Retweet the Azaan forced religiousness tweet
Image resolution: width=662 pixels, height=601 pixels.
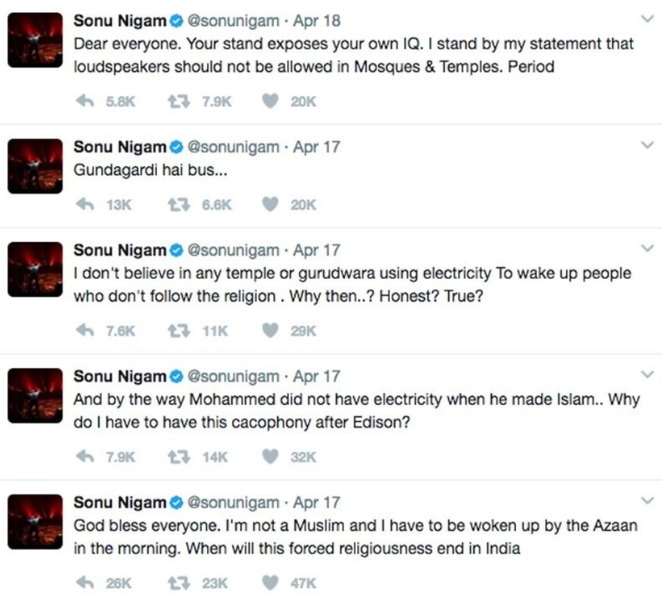[x=179, y=583]
